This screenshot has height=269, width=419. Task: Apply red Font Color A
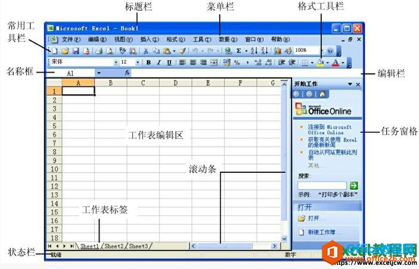[x=336, y=63]
